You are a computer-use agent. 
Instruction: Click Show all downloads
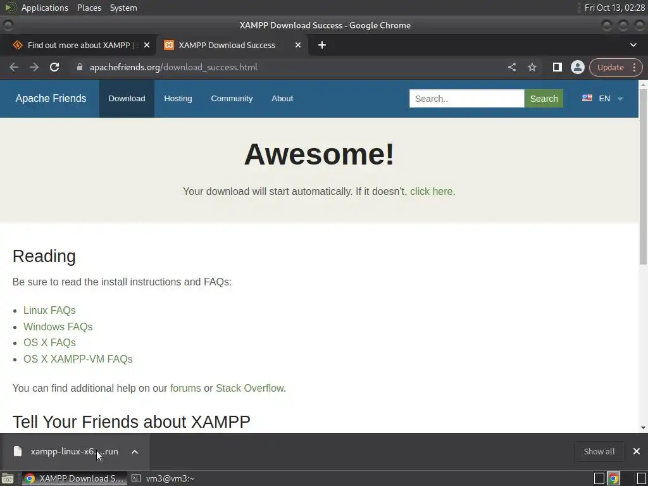click(x=599, y=451)
